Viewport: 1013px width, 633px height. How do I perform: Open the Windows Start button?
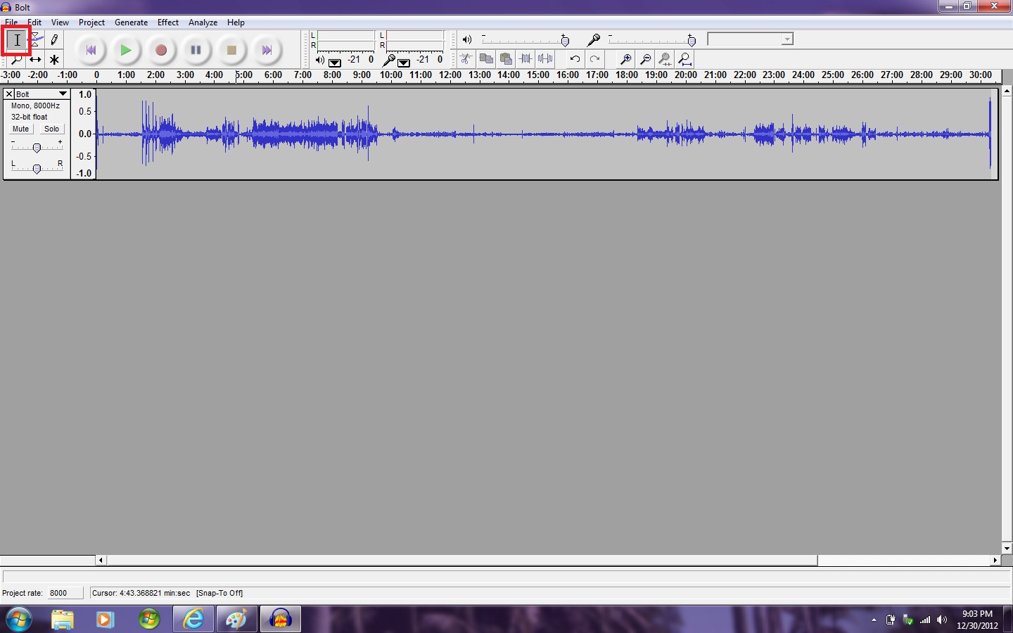click(x=18, y=620)
